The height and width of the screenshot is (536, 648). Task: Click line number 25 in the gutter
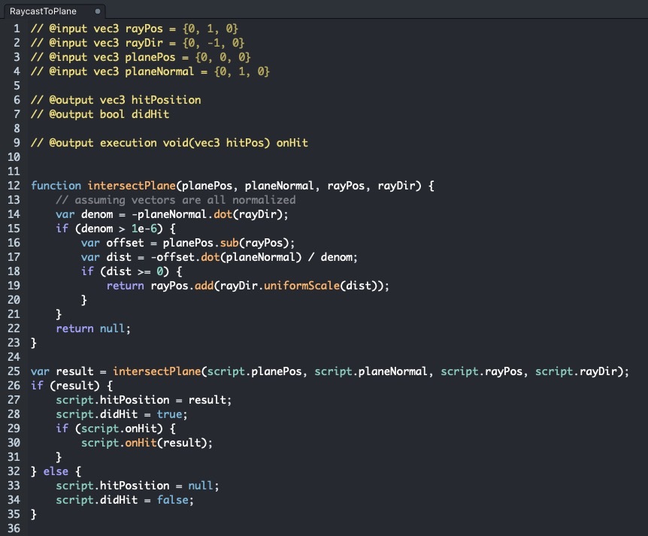click(x=13, y=371)
